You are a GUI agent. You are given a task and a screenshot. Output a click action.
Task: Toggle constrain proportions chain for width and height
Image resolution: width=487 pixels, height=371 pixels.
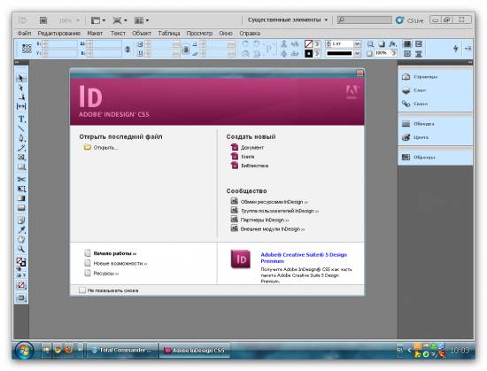[x=128, y=49]
